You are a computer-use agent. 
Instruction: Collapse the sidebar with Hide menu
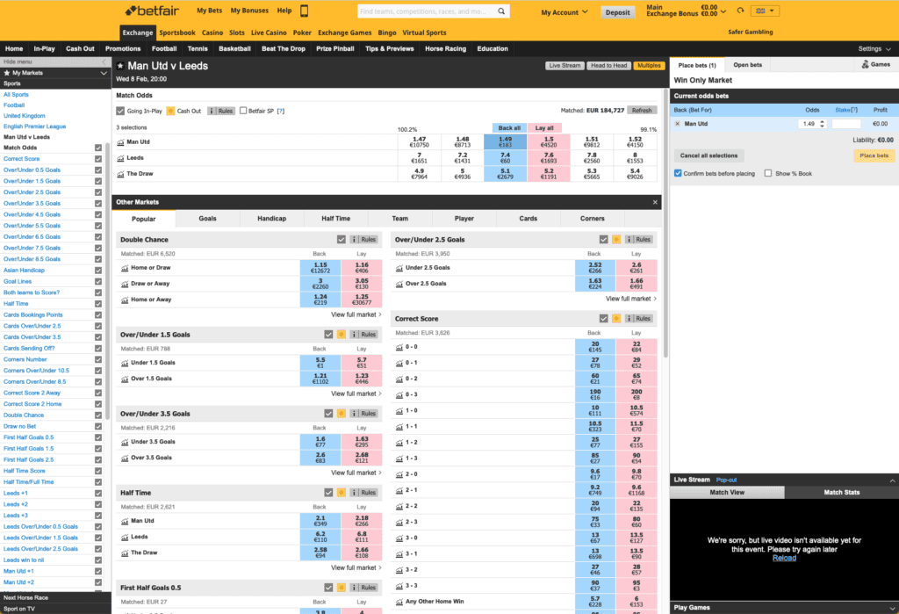tap(55, 61)
